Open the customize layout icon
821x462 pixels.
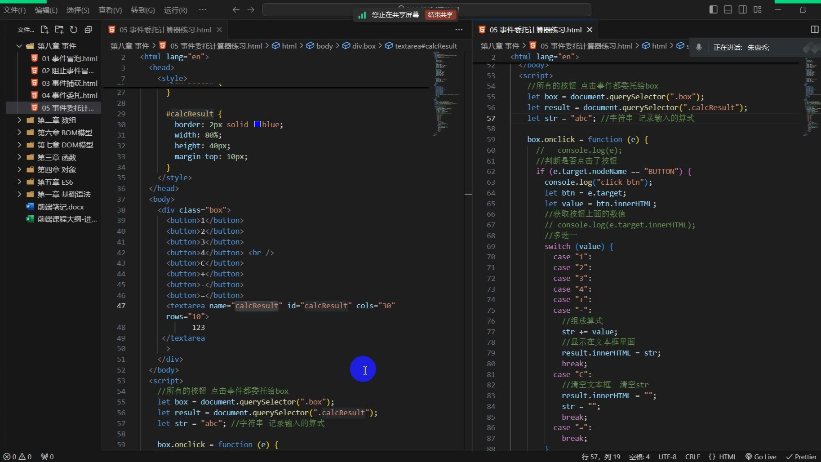point(758,9)
